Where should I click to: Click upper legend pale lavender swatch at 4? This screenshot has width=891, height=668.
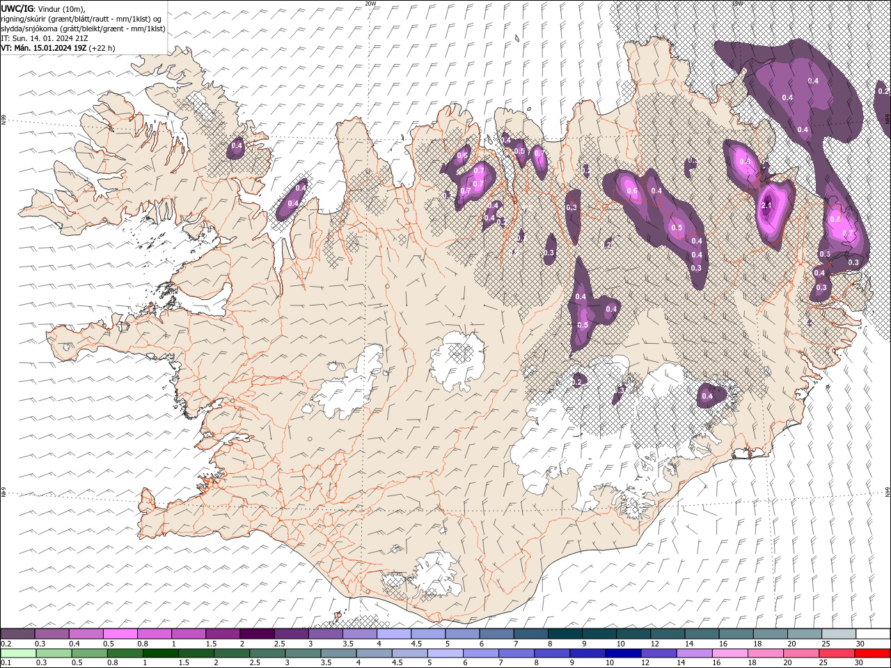(394, 634)
